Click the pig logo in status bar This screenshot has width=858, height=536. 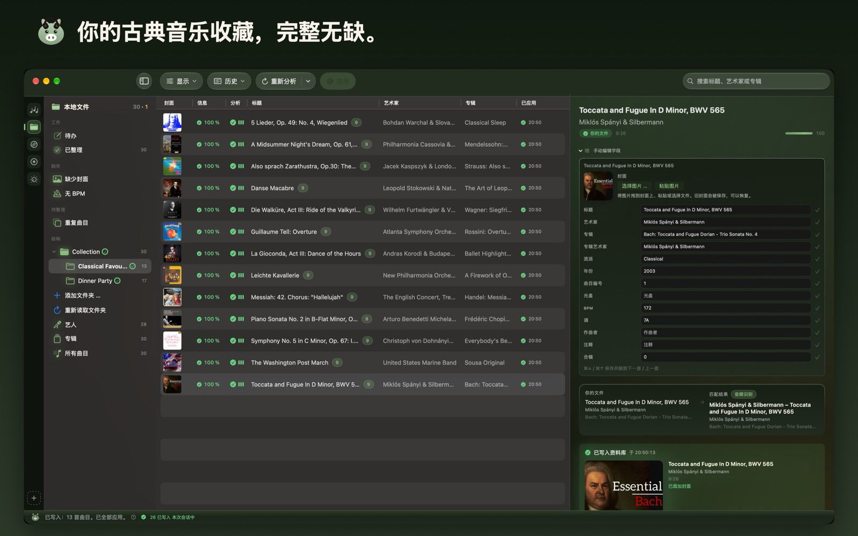click(x=35, y=517)
